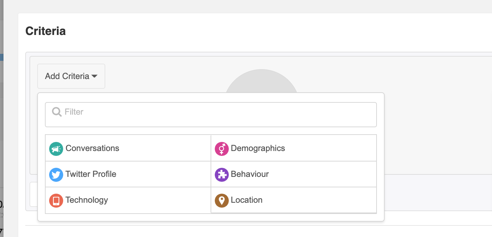Focus the Filter search field

211,115
